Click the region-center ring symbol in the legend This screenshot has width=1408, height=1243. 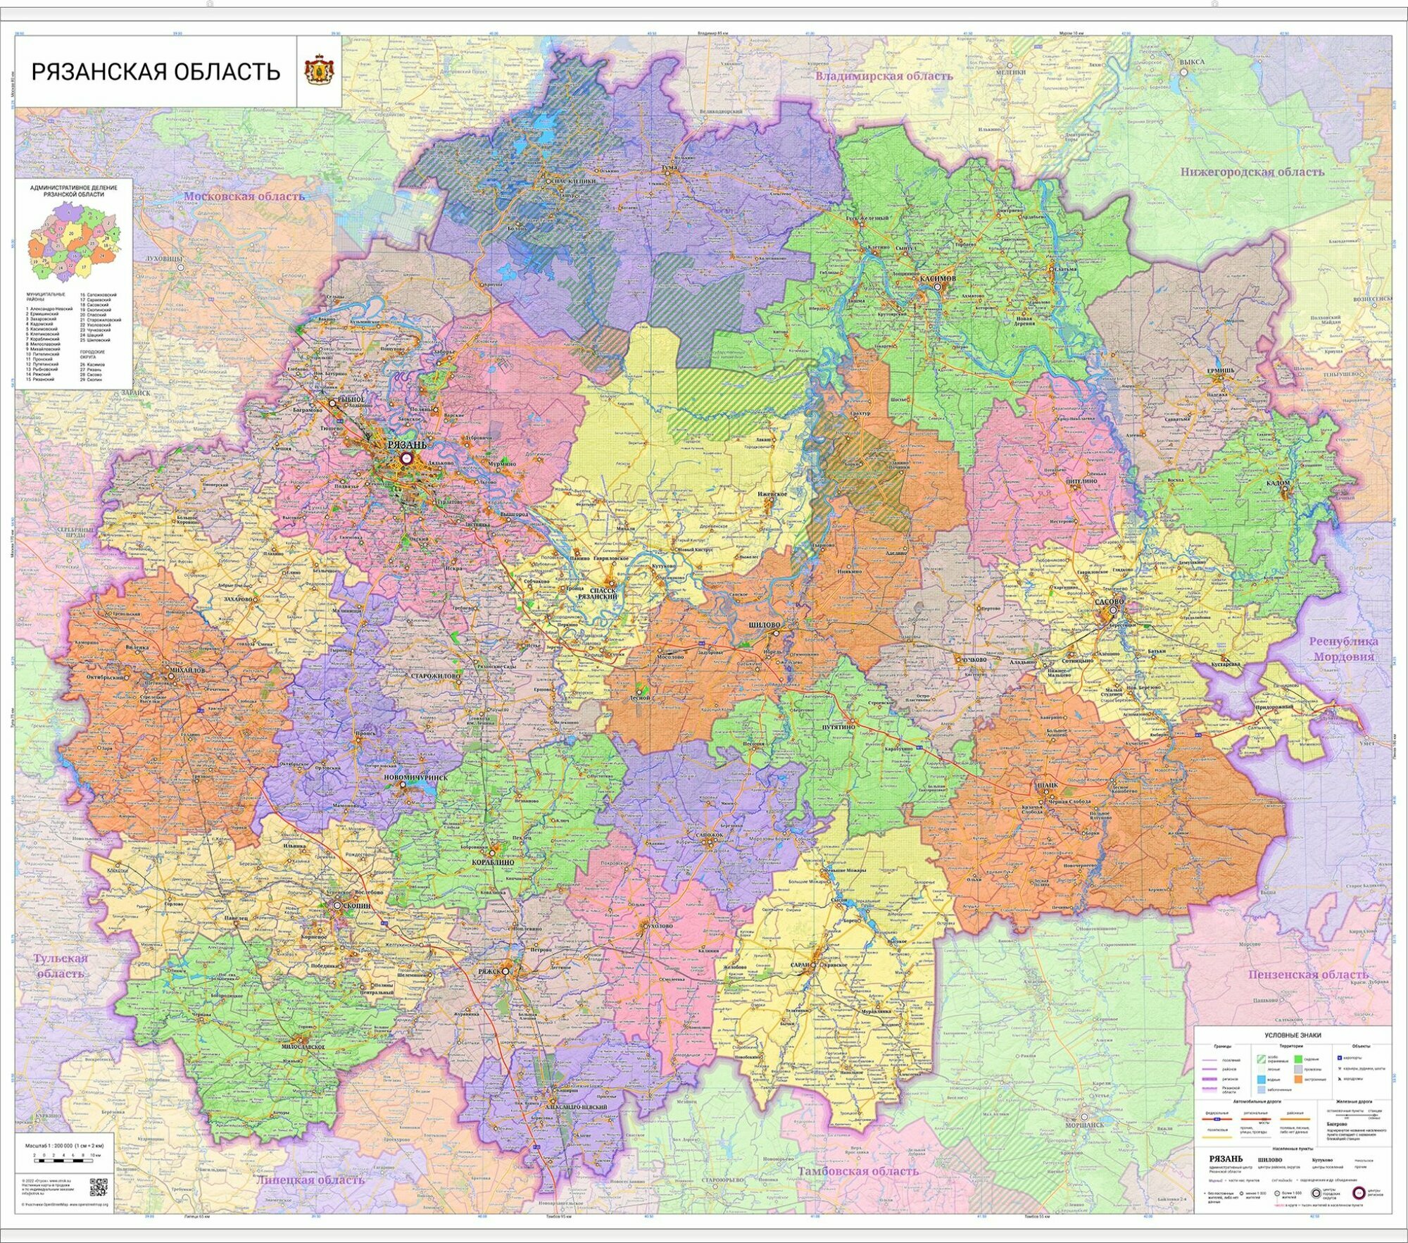[1359, 1193]
